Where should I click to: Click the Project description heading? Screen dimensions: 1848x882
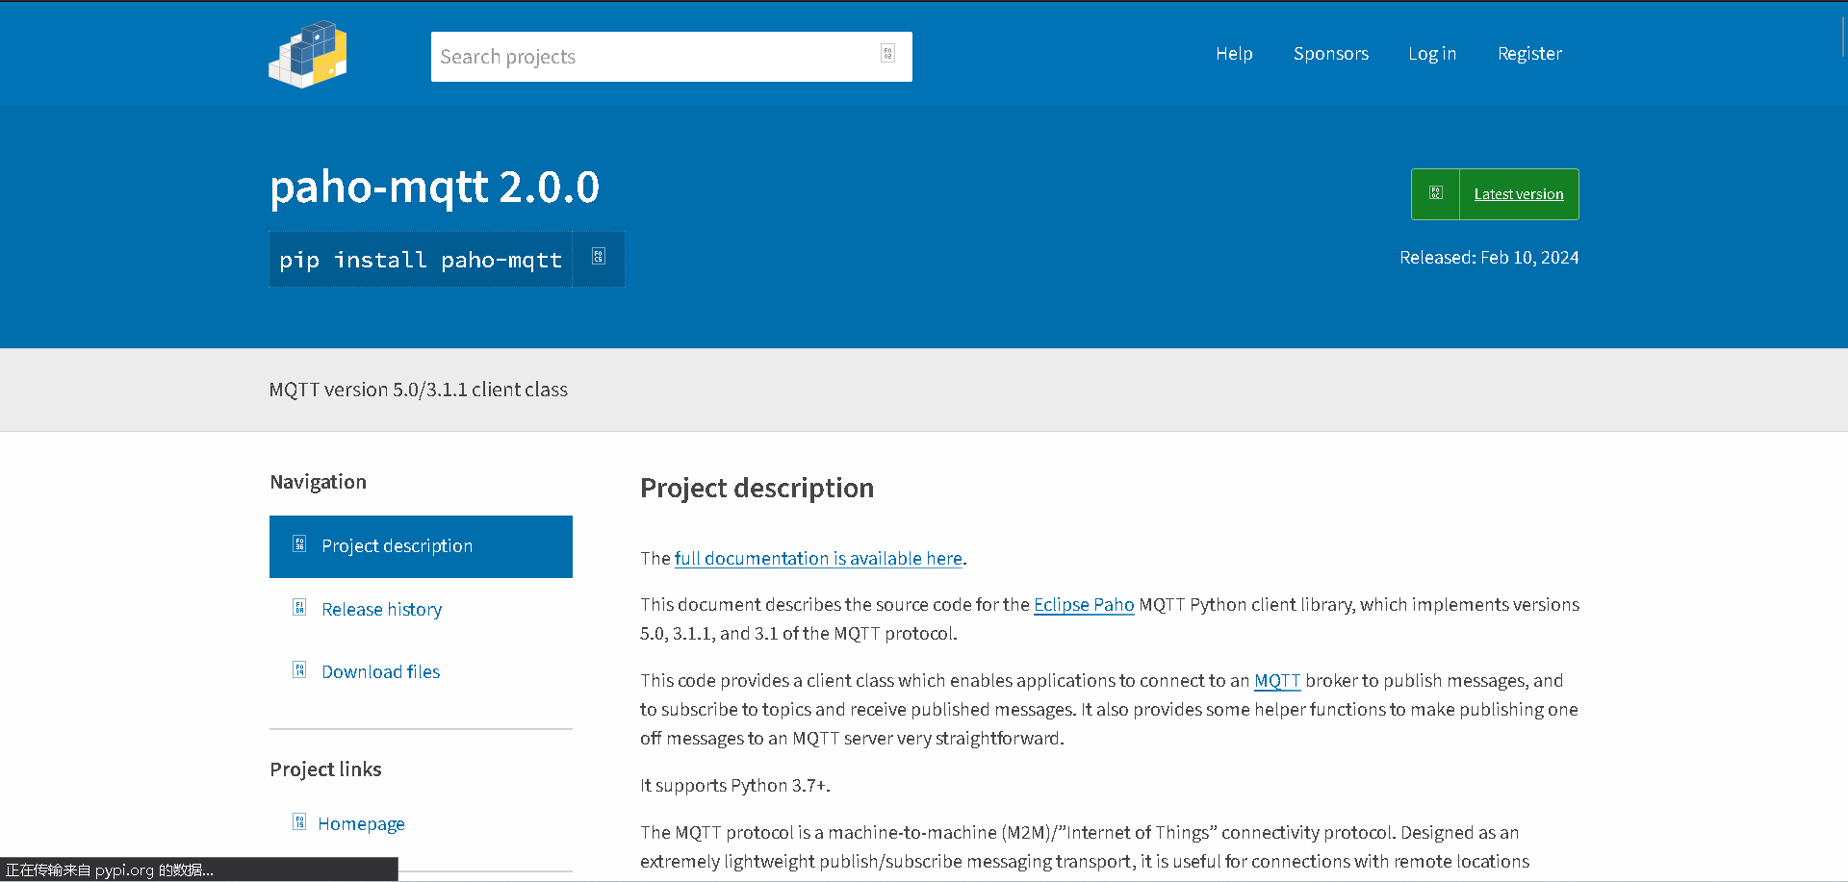point(757,489)
